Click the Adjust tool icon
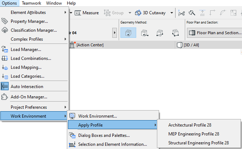 click(x=192, y=13)
